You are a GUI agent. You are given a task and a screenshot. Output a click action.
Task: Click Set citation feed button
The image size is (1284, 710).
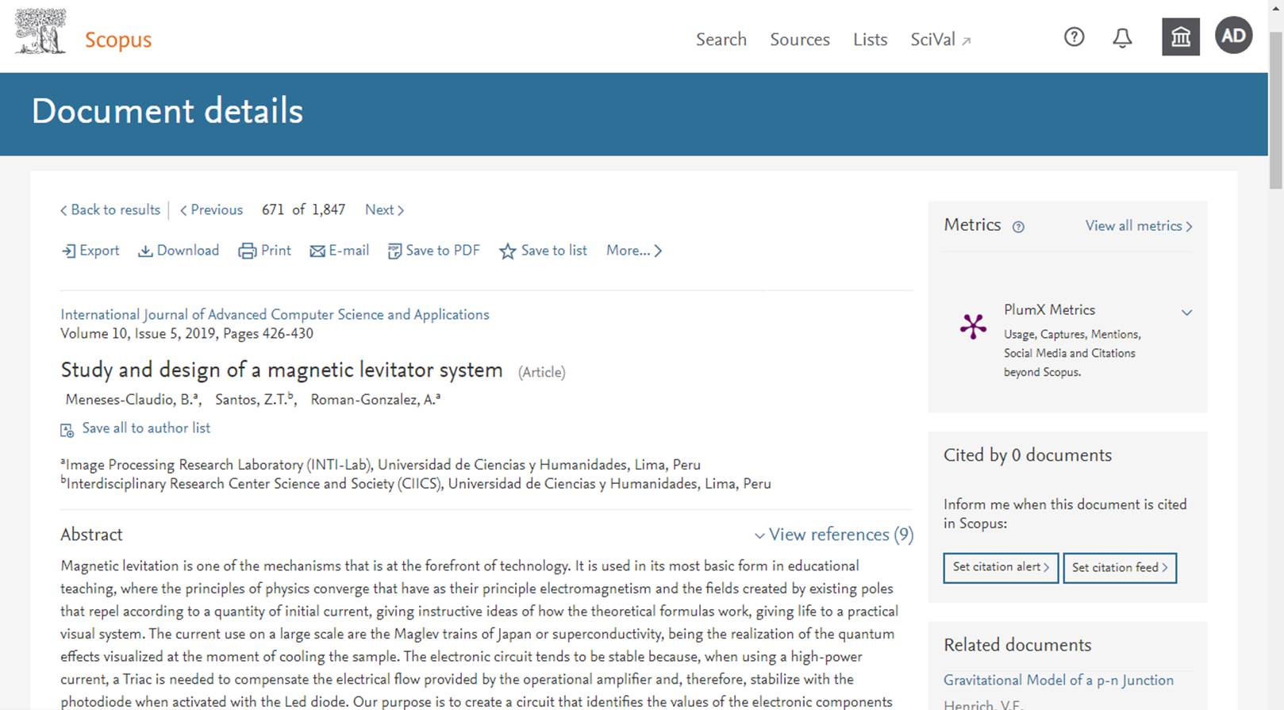click(x=1120, y=568)
